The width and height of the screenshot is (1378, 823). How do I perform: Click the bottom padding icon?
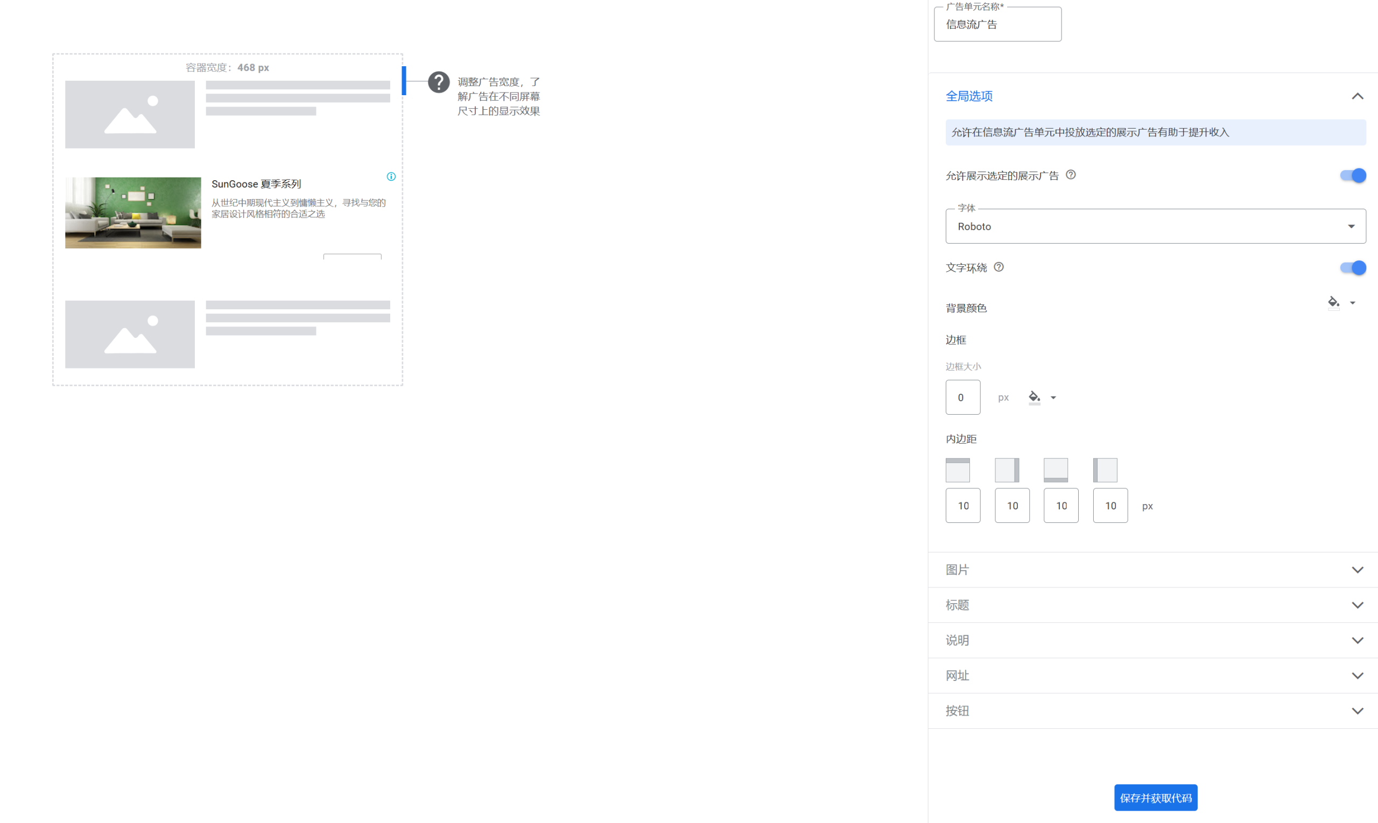click(x=1056, y=470)
